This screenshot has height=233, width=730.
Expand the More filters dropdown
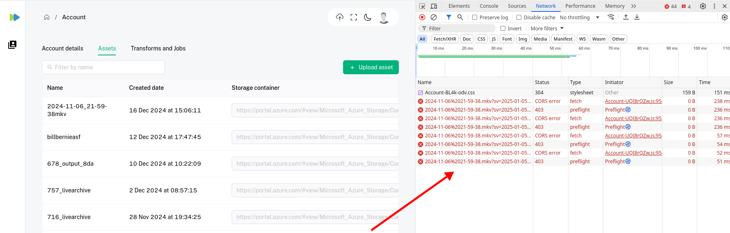pos(547,28)
